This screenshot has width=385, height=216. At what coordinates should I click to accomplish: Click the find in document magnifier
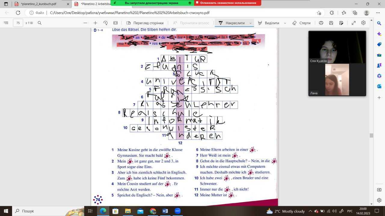[x=39, y=23]
